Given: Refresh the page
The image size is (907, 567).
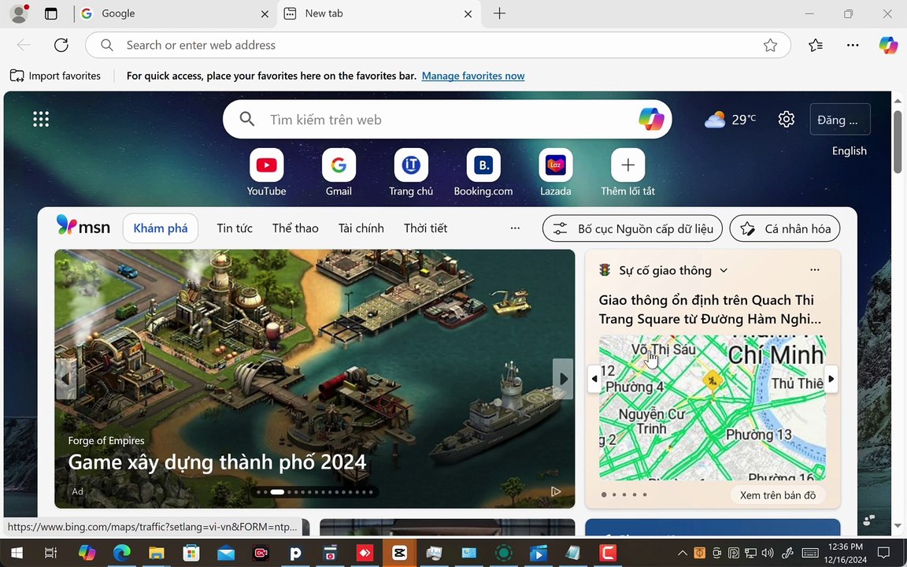Looking at the screenshot, I should coord(61,45).
